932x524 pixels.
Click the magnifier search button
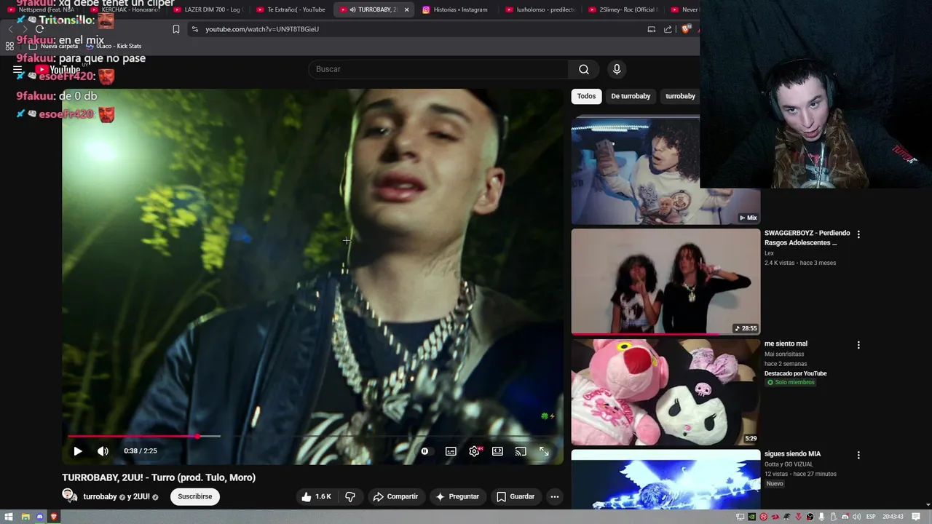[584, 69]
